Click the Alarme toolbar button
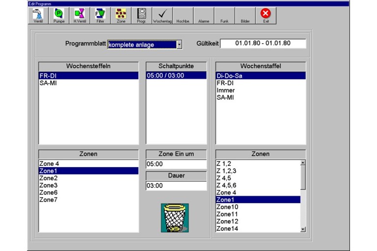This screenshot has height=251, width=377. (204, 15)
